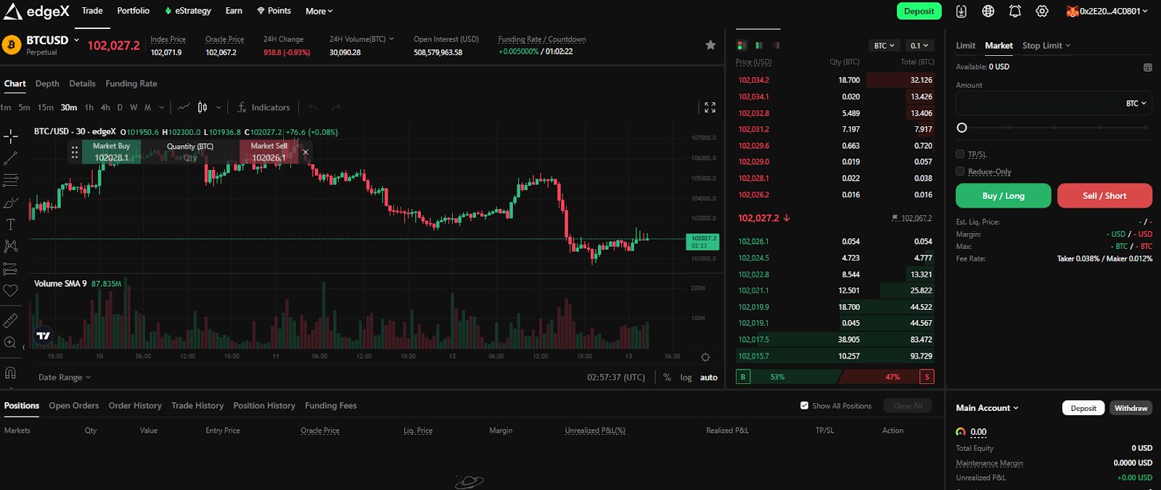Switch to the Open Orders tab
This screenshot has height=490, width=1161.
(73, 406)
